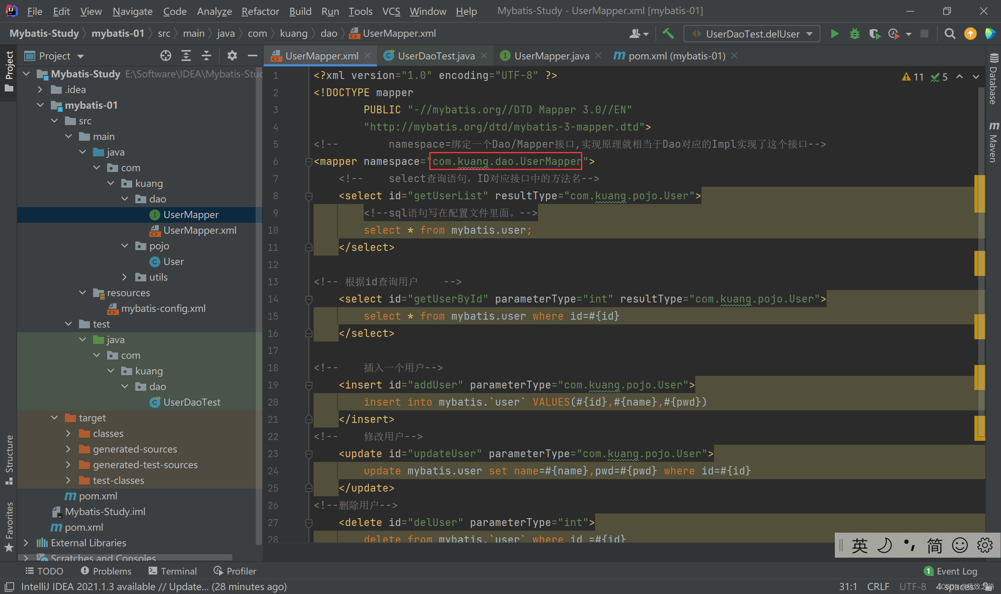Collapse all icon in Project panel
Screen dimensions: 1001x594
pos(206,55)
